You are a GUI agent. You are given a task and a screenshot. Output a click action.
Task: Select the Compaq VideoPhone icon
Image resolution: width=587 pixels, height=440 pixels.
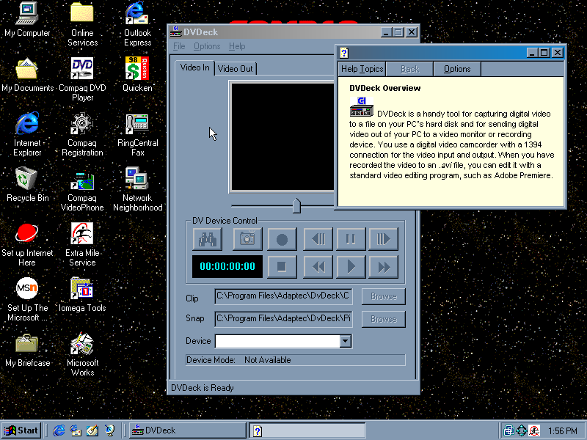[x=82, y=189]
